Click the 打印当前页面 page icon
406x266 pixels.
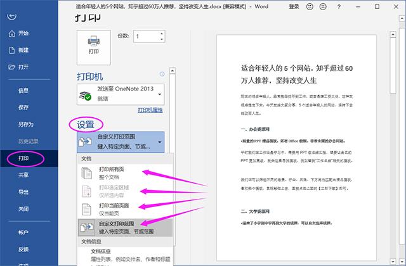tap(86, 210)
